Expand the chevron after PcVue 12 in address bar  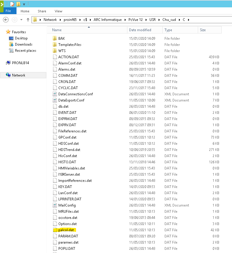[145, 20]
